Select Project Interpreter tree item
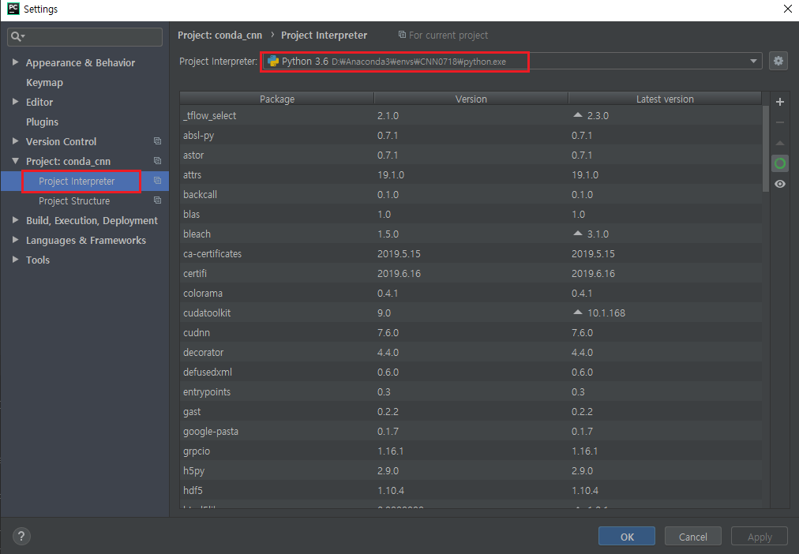 pos(77,182)
